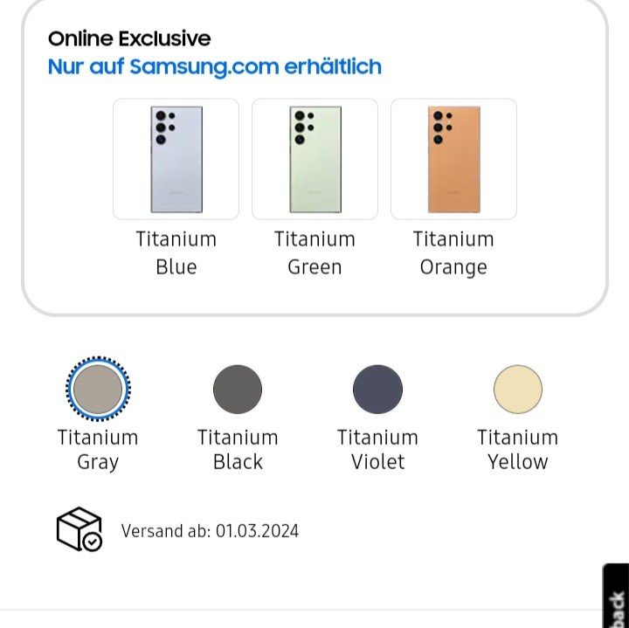Switch to the Titanium Yellow color circle
Image resolution: width=629 pixels, height=628 pixels.
pos(517,389)
